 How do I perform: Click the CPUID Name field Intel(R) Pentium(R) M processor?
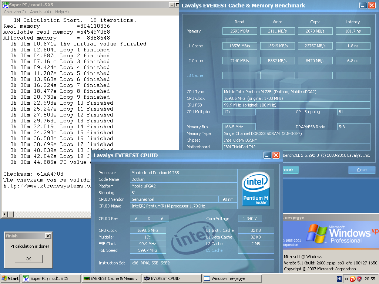click(184, 206)
